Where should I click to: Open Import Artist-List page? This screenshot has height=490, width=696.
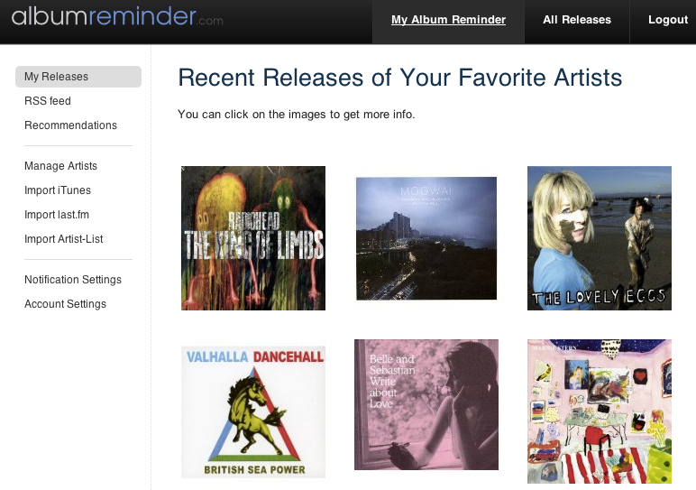63,239
